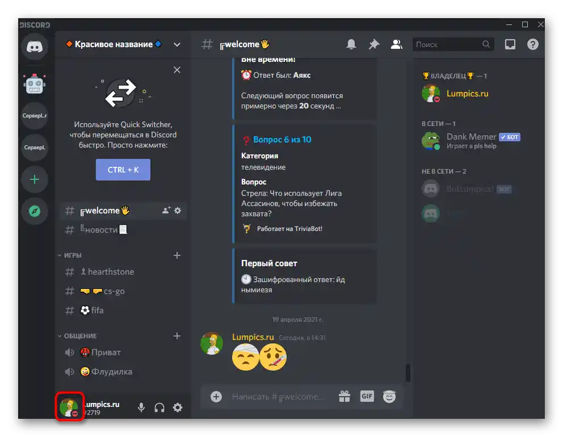Open channel notification settings bell
563x437 pixels.
pyautogui.click(x=351, y=44)
